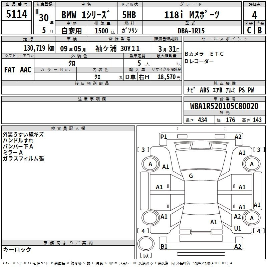Select the chassis number WBA1R520105C80020
This screenshot has width=267, height=267.
(x=224, y=106)
